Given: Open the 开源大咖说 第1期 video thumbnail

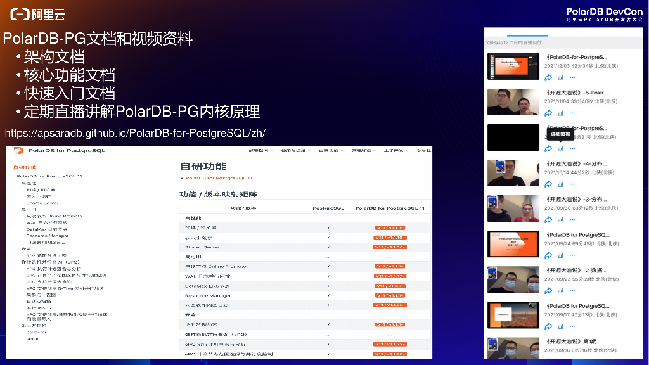Looking at the screenshot, I should [513, 348].
